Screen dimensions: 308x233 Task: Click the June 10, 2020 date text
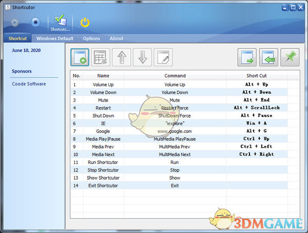click(x=26, y=50)
